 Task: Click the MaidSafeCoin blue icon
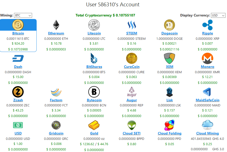click(207, 92)
